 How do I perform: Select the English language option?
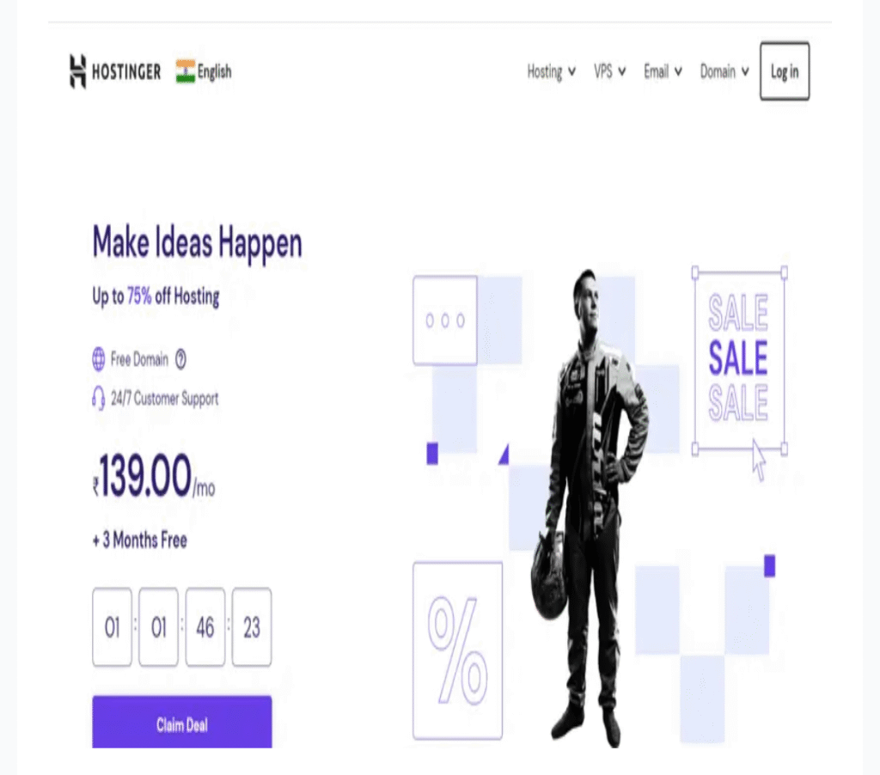click(x=214, y=72)
